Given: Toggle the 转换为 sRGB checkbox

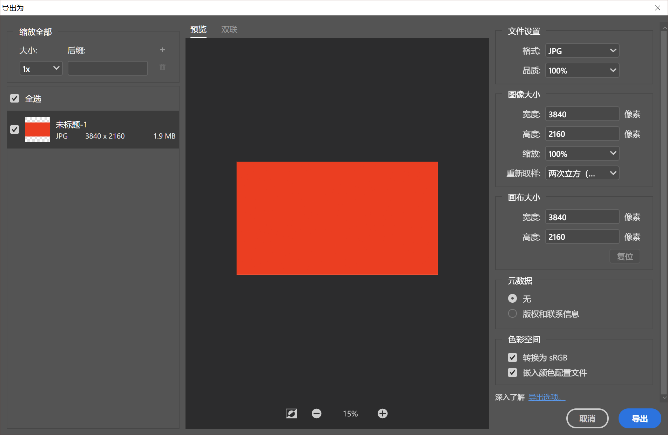Looking at the screenshot, I should (x=512, y=357).
